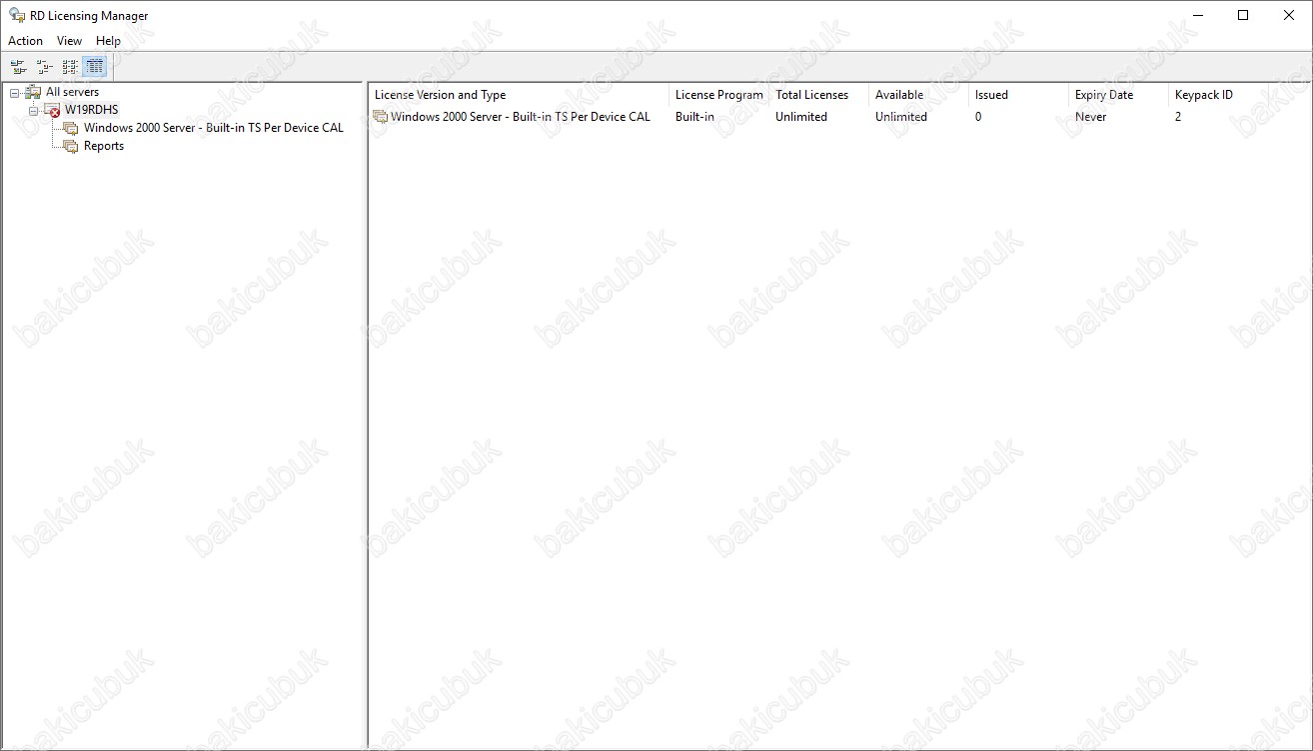Open the Action menu

pos(26,41)
